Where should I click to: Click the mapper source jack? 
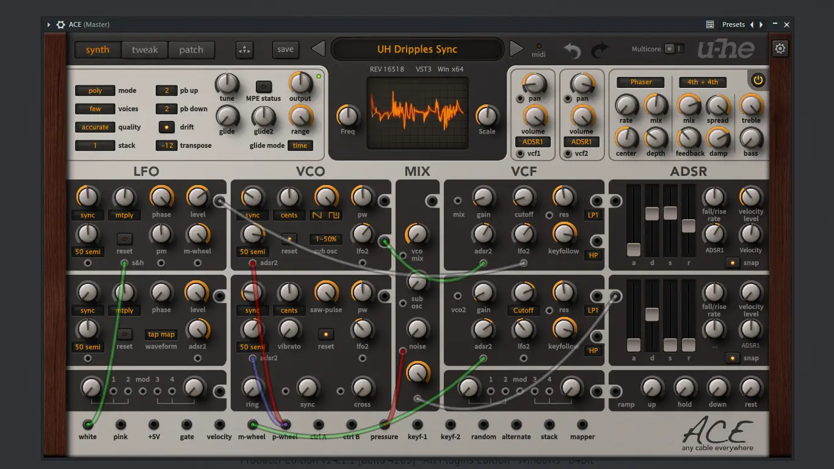(x=582, y=424)
